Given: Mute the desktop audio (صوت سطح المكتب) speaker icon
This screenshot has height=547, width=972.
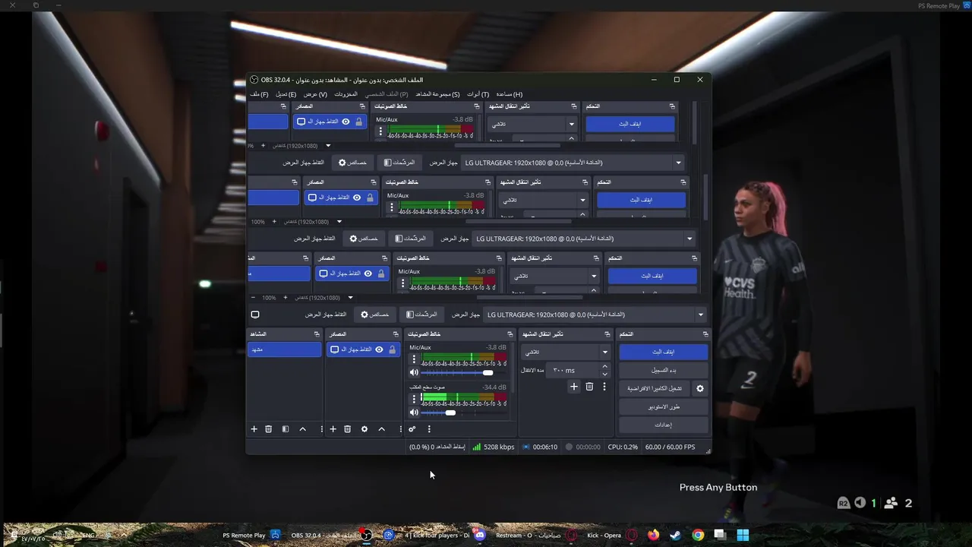Looking at the screenshot, I should click(414, 413).
